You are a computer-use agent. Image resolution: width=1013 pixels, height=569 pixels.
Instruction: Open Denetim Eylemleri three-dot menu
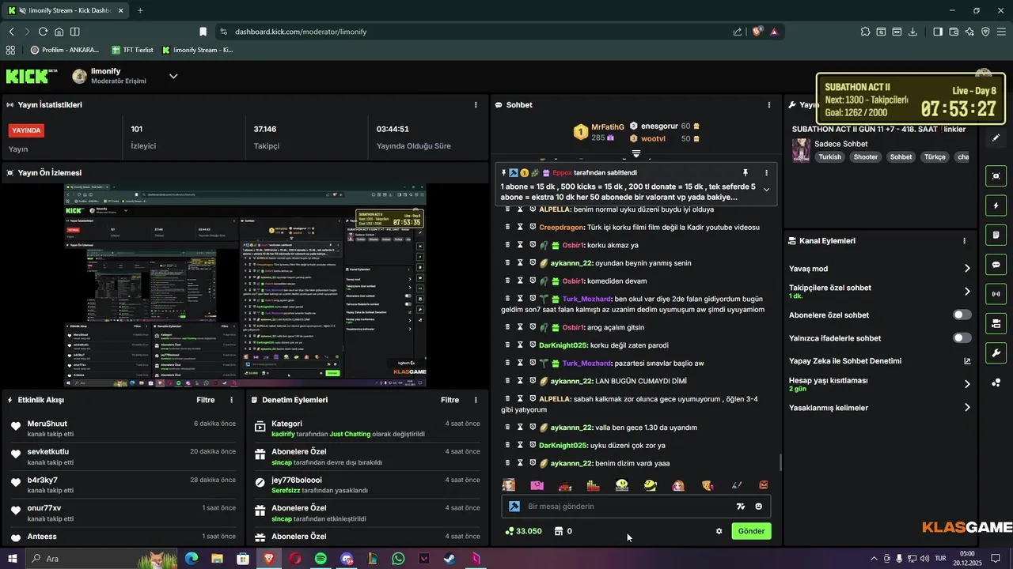pyautogui.click(x=476, y=400)
